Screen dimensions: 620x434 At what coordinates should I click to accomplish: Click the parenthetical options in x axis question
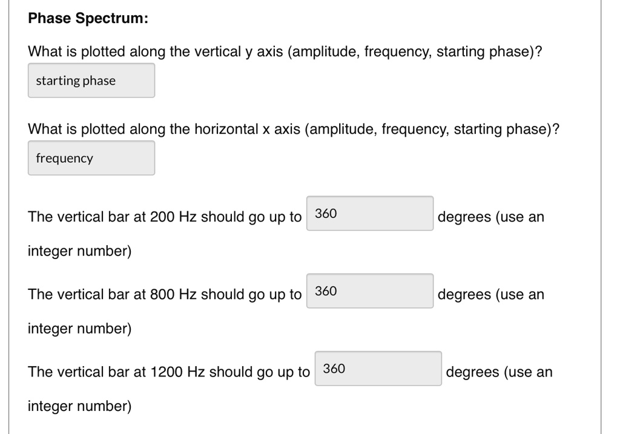tap(432, 130)
